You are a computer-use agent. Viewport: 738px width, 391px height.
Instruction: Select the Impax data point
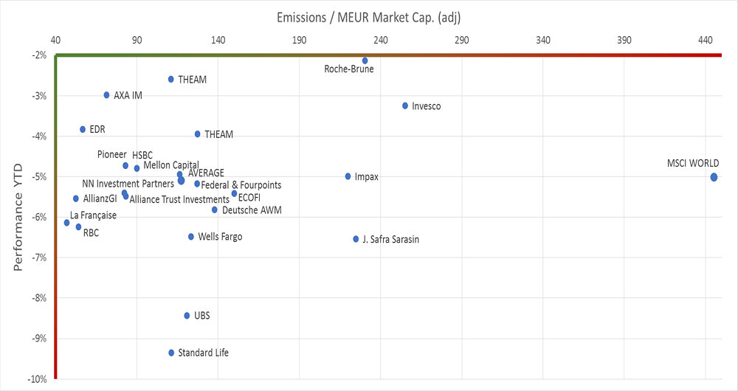(x=348, y=176)
